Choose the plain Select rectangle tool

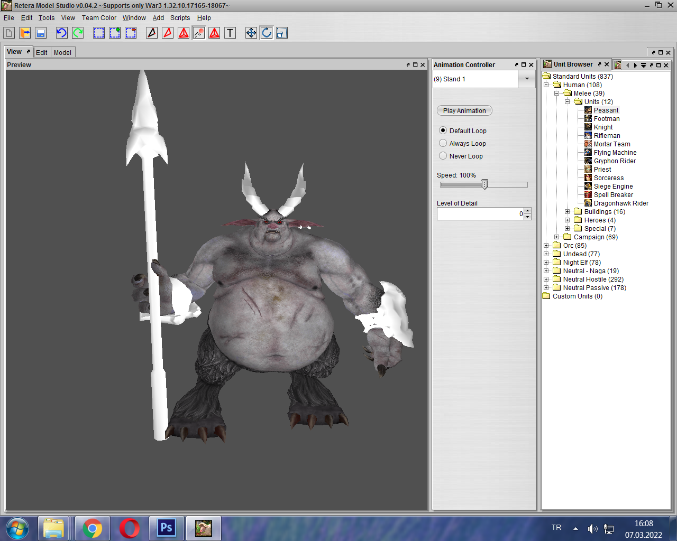coord(99,33)
